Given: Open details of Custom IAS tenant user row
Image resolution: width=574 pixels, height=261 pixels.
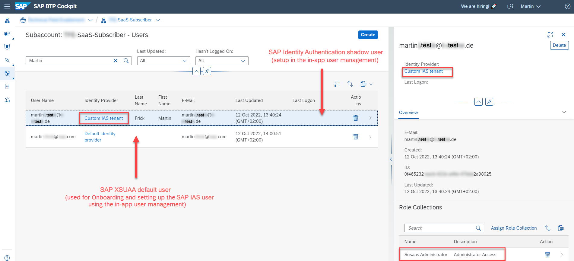Looking at the screenshot, I should click(370, 118).
